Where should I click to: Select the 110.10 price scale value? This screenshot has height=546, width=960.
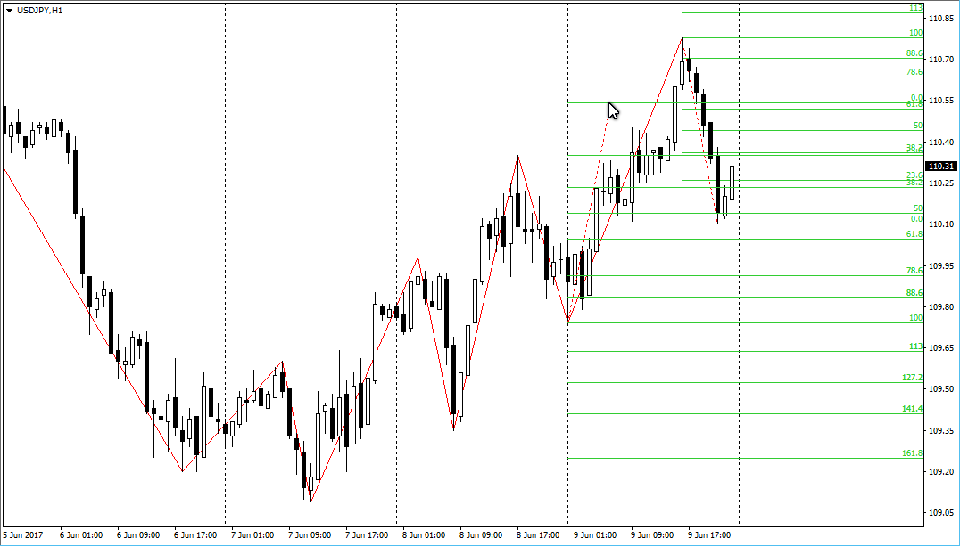(941, 224)
